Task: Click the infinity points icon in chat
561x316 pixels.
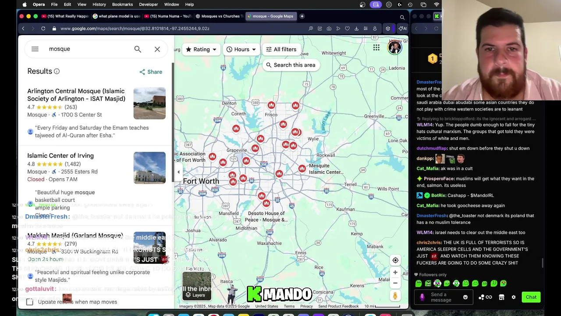Action: (489, 297)
